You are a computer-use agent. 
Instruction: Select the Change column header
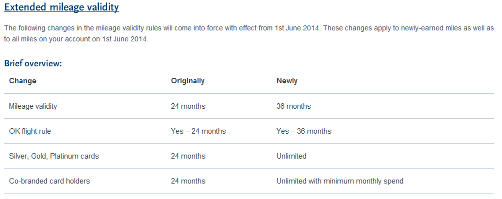pyautogui.click(x=22, y=81)
